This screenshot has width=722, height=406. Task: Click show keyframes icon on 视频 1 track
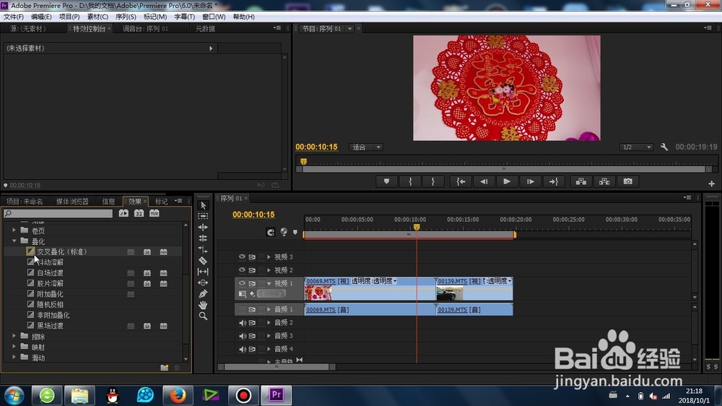click(252, 293)
